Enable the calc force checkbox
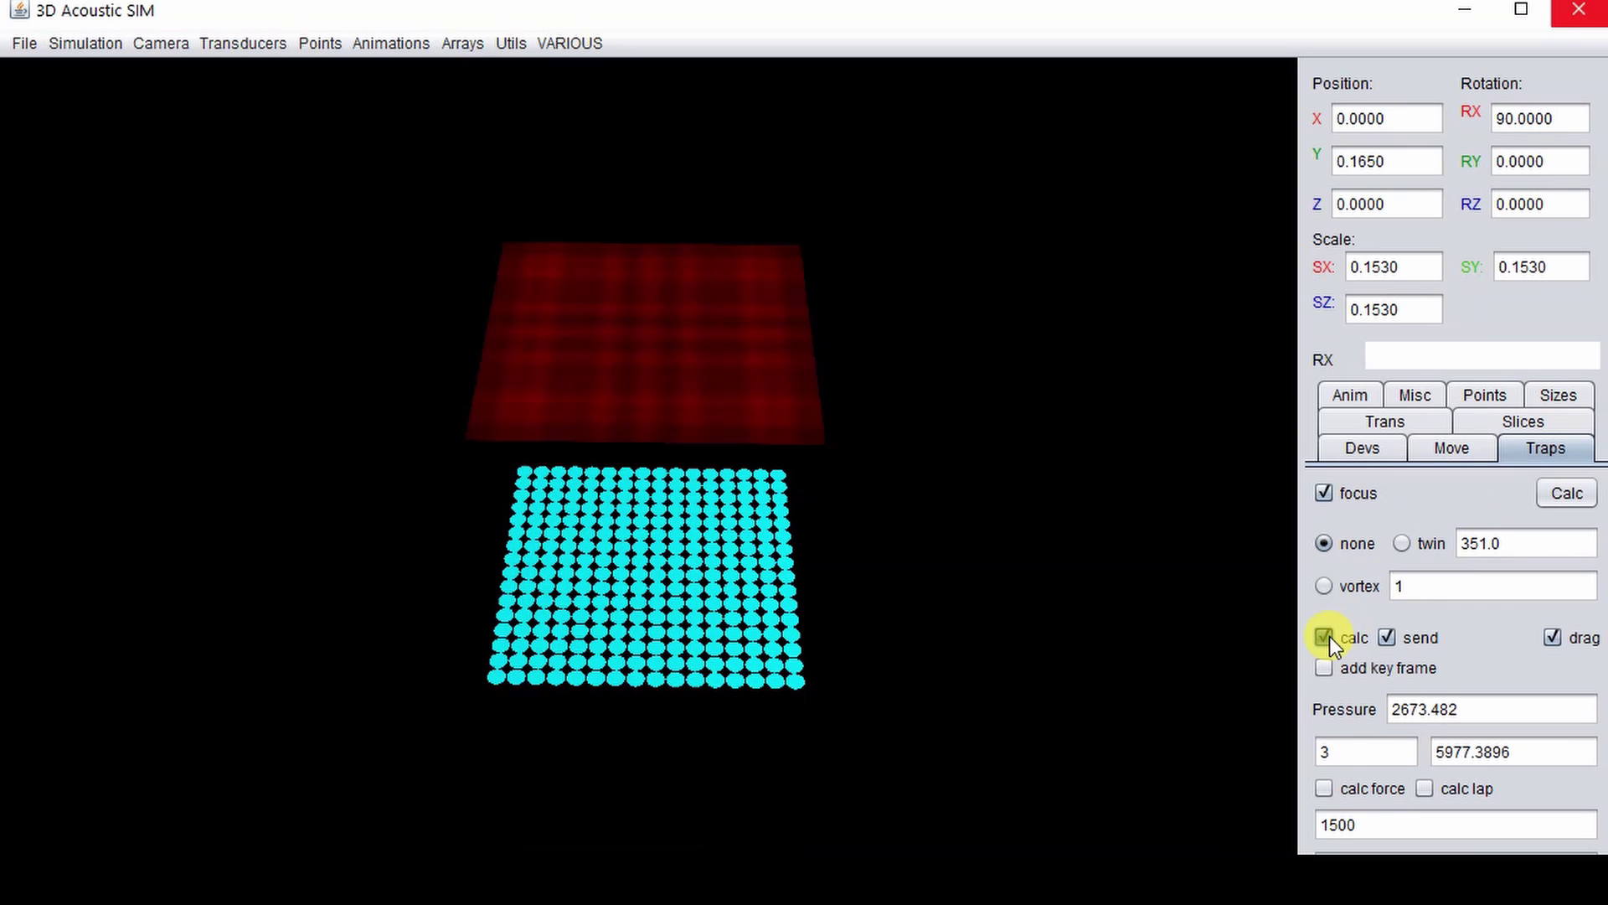Screen dimensions: 1608x905 [x=1323, y=788]
